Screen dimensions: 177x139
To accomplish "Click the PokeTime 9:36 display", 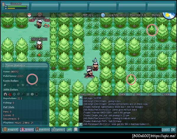I will 138,15.
